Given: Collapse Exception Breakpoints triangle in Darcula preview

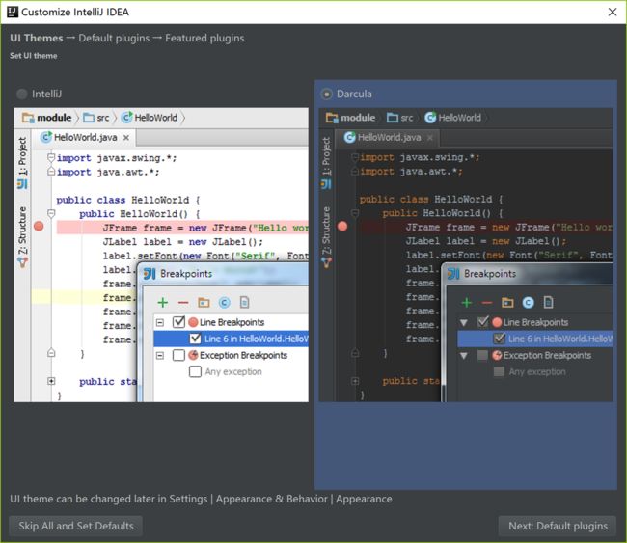Looking at the screenshot, I should pyautogui.click(x=464, y=355).
